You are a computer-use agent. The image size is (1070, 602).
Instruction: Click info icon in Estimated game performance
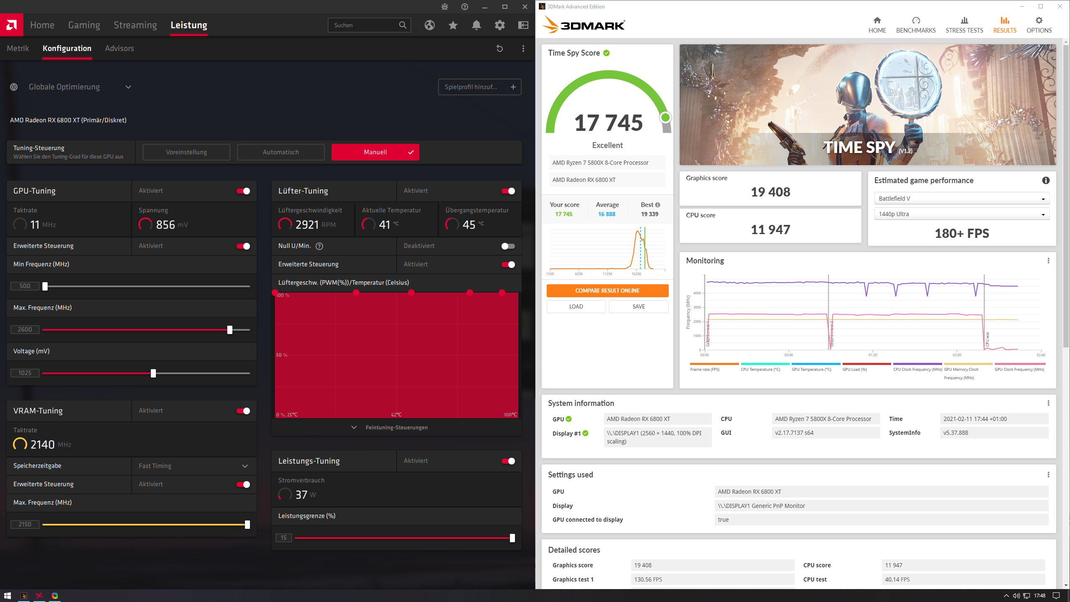1045,180
